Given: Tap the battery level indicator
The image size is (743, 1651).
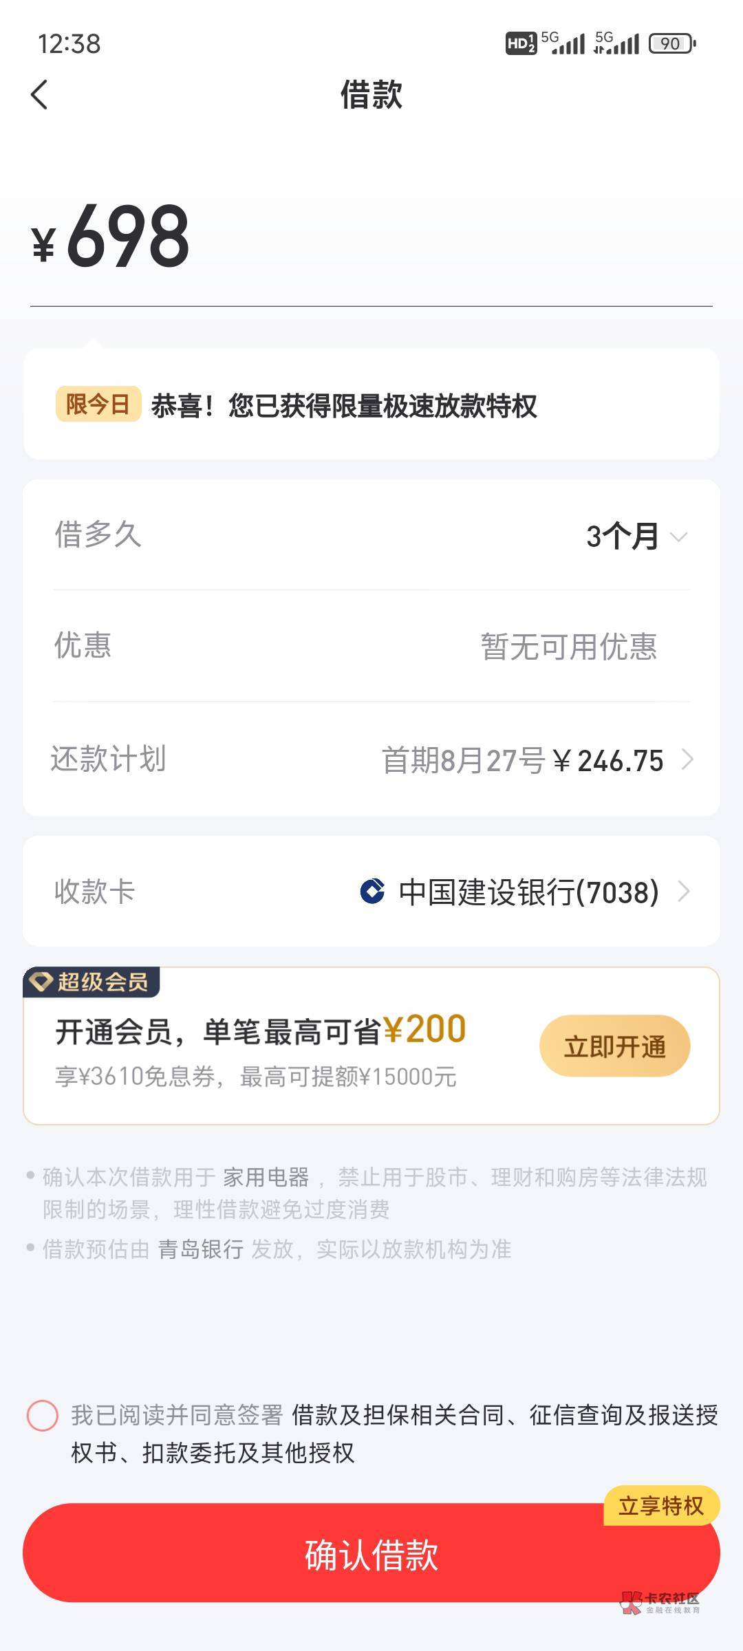Looking at the screenshot, I should tap(672, 44).
